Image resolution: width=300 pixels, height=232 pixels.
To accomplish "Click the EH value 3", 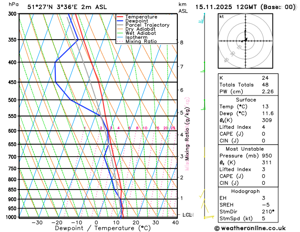I will [264, 198].
